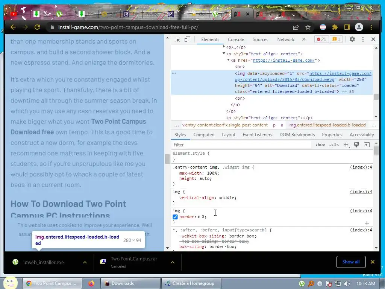Toggle the device toolbar in DevTools
Screen dimensions: 385x289
(187, 39)
